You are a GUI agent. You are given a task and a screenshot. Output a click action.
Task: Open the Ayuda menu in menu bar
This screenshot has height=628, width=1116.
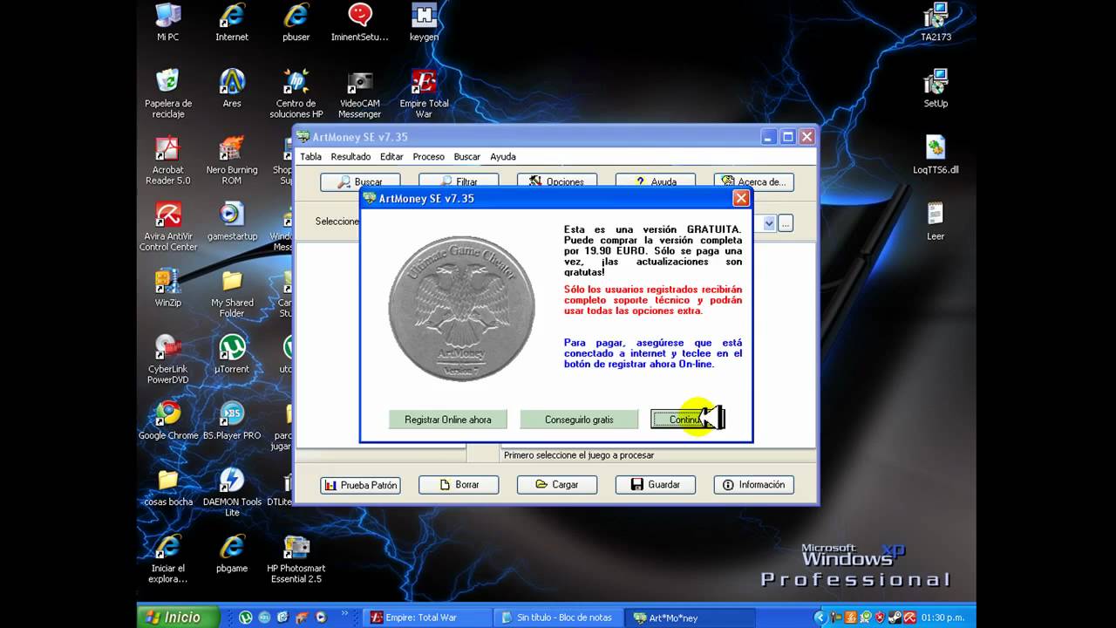tap(503, 157)
